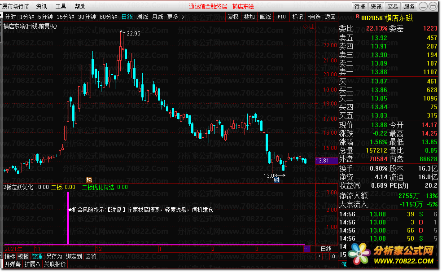
Task: Select the 15分钟 period
Action: (66, 17)
